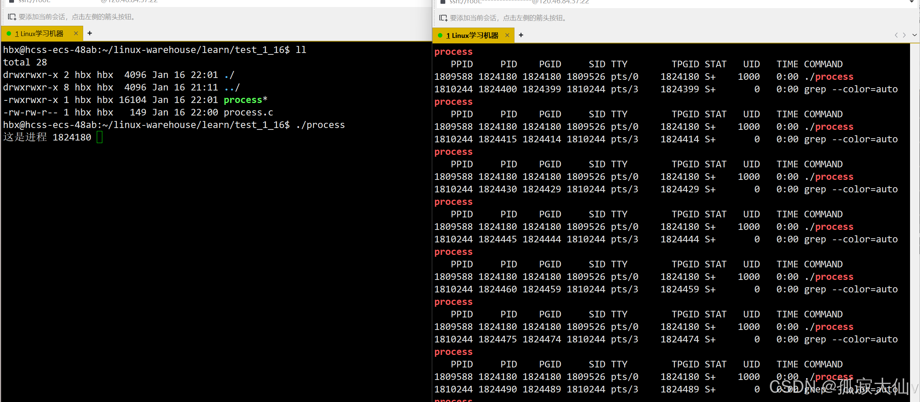Click first red process line in right terminal
This screenshot has width=920, height=402.
453,52
